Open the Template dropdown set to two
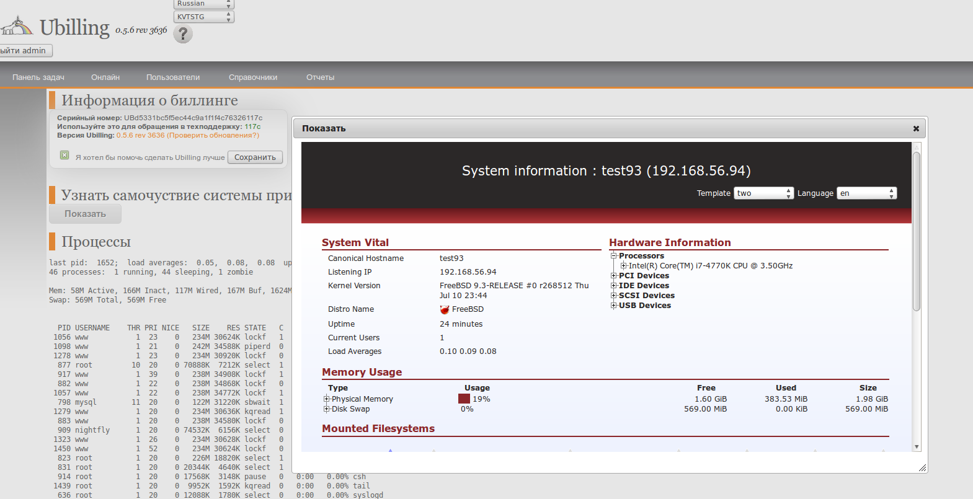The width and height of the screenshot is (973, 499). tap(764, 193)
